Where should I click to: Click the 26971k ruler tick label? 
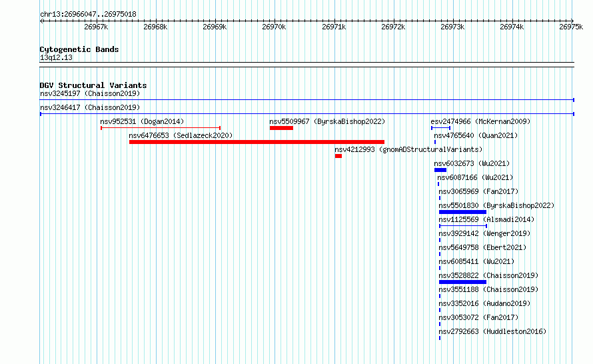click(334, 27)
